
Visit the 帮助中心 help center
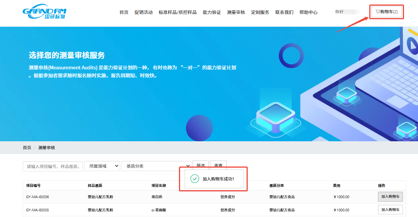[308, 12]
